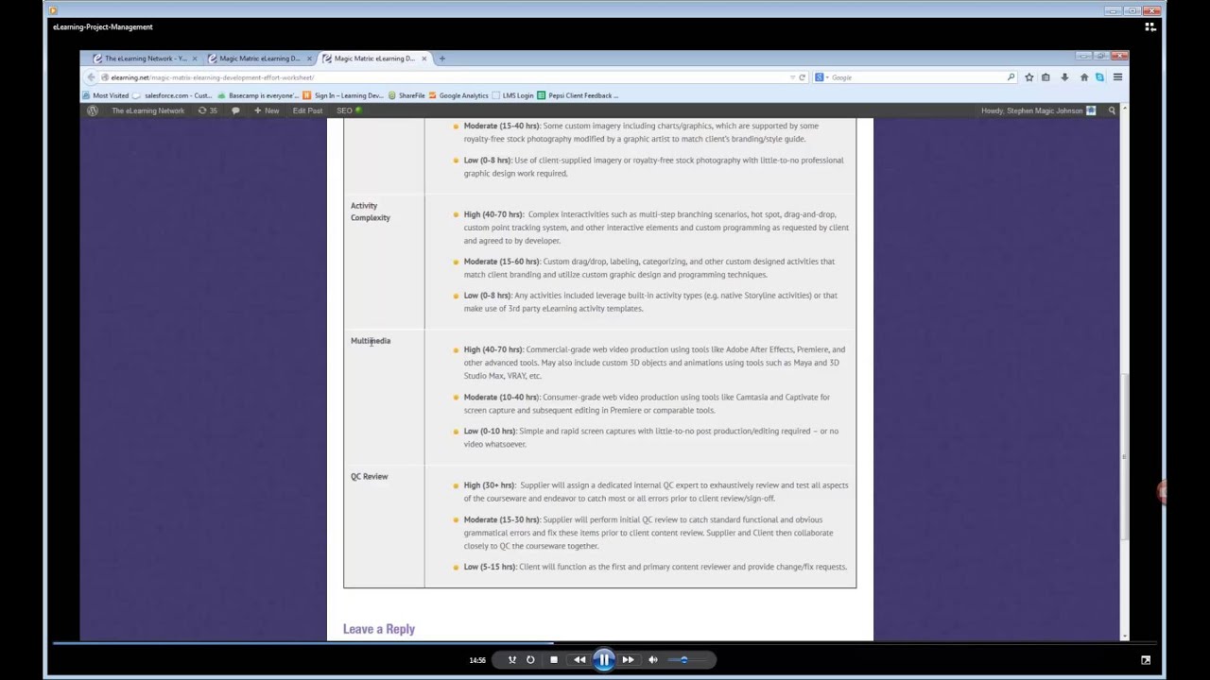Open Howdy Stephen Magic Johnson account menu
The width and height of the screenshot is (1210, 680).
pos(1038,110)
